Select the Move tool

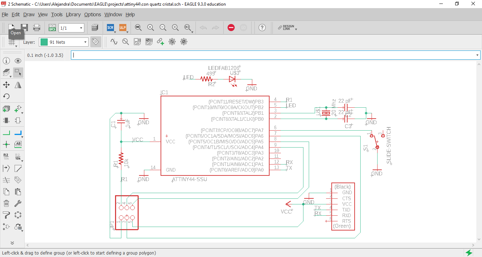tap(6, 85)
